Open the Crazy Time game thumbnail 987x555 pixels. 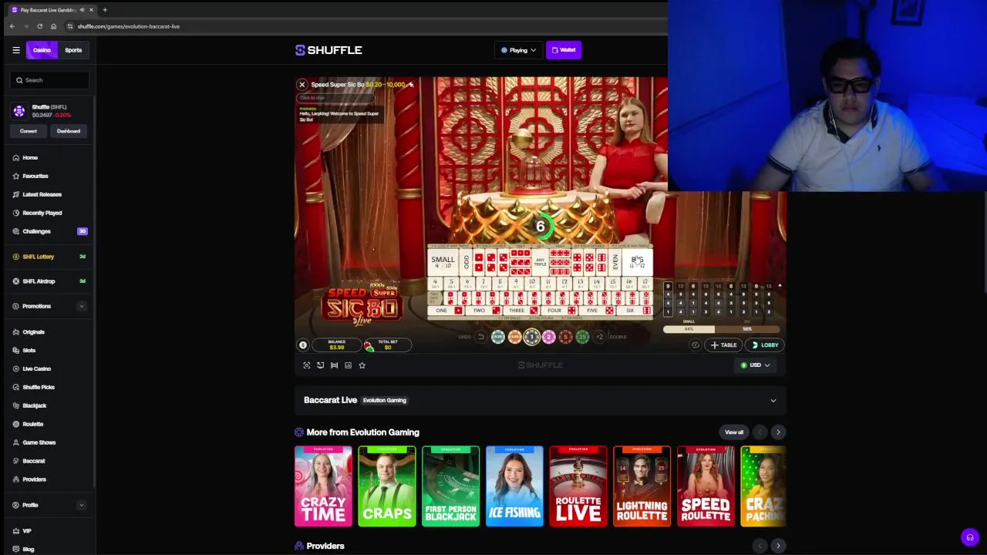tap(323, 486)
